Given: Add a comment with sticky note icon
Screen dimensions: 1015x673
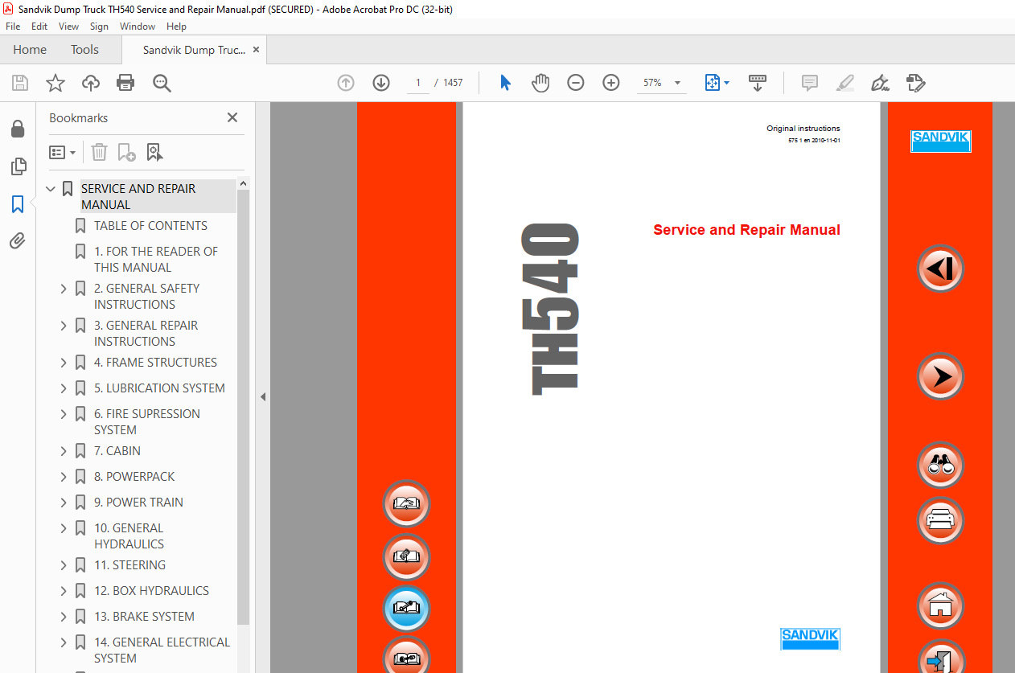Looking at the screenshot, I should [x=810, y=83].
